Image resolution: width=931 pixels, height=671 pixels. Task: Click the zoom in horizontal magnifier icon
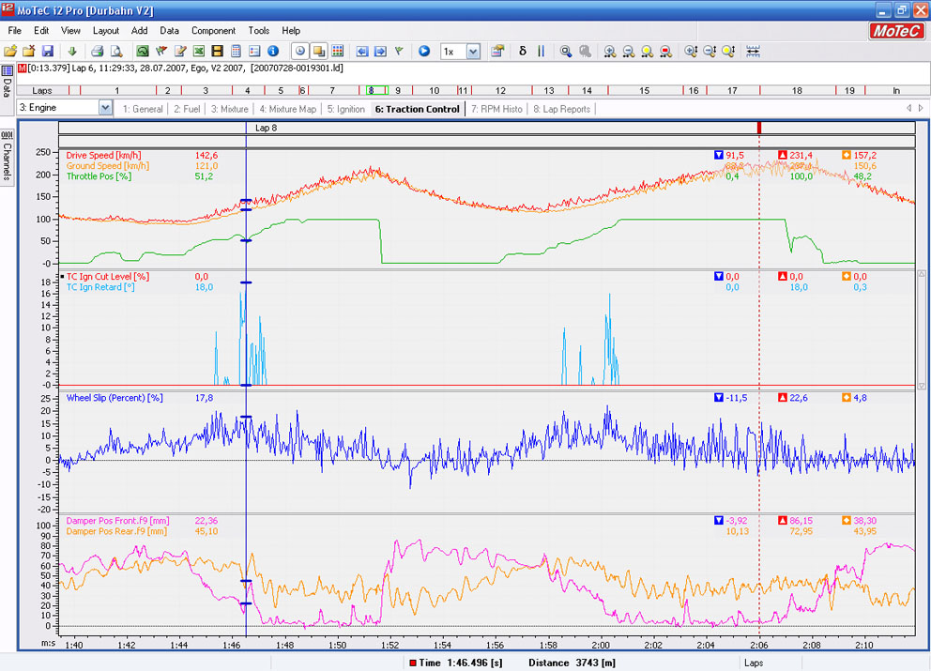609,51
